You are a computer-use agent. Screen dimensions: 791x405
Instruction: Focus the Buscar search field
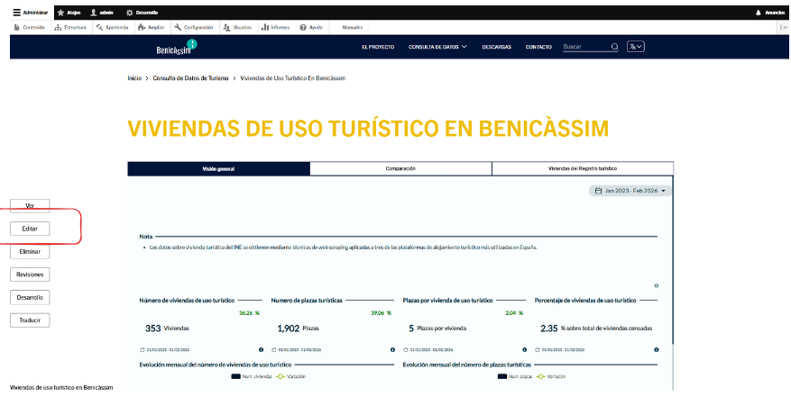[585, 47]
